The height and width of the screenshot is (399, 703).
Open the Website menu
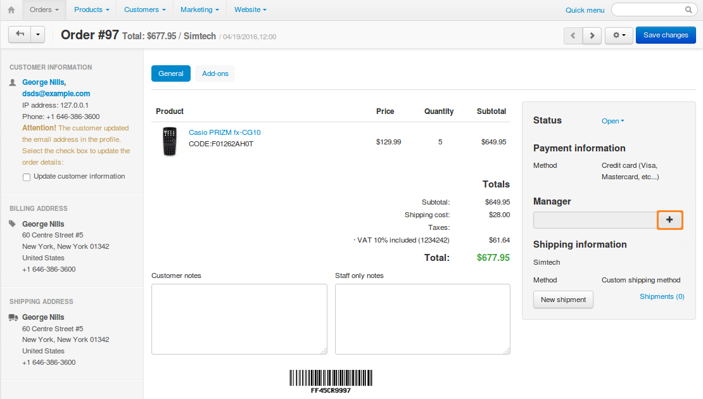point(250,10)
